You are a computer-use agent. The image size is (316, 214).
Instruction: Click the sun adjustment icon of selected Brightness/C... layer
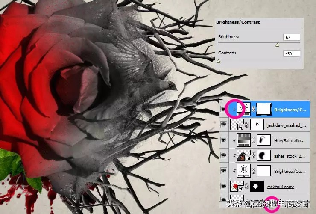click(244, 109)
